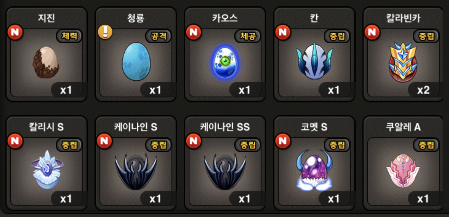The image size is (449, 217).
Task: Click the 쿠알레 A card title
Action: (x=403, y=127)
